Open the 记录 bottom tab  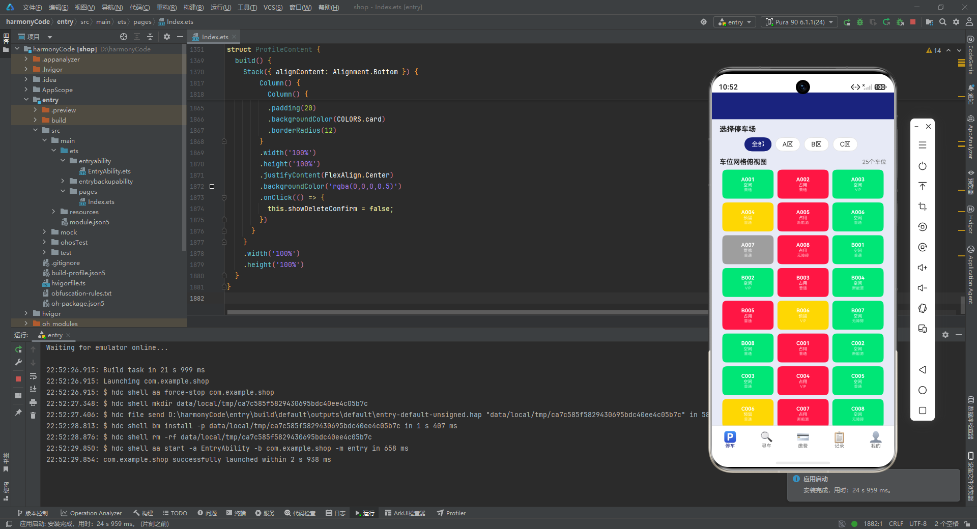[x=839, y=439]
